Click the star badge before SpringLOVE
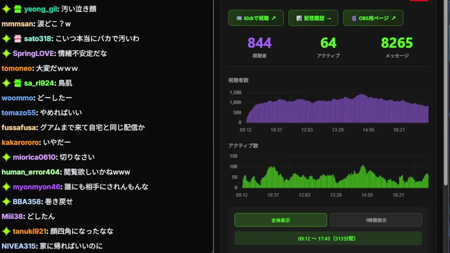Image resolution: width=450 pixels, height=253 pixels. 6,53
